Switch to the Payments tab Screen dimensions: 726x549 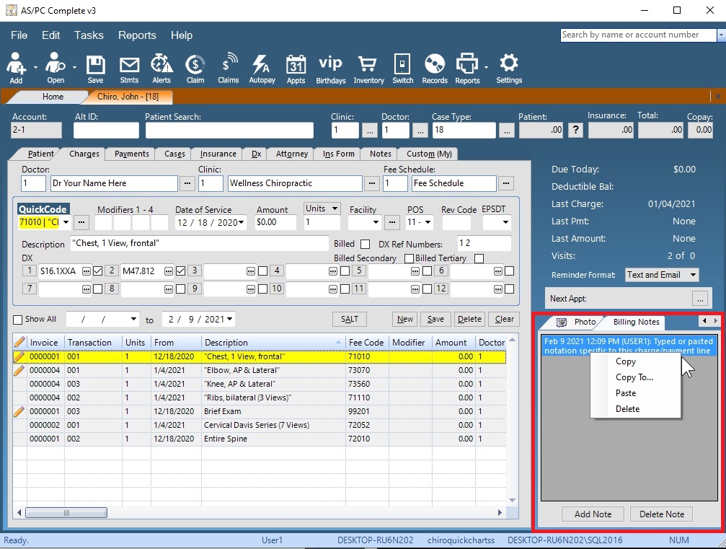[130, 153]
